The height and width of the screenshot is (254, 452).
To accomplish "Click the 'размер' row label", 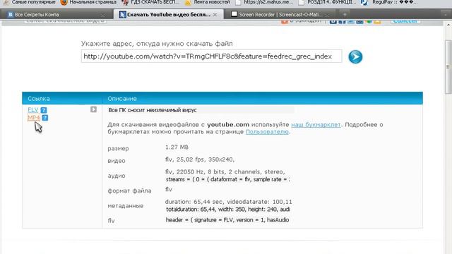I will tap(118, 149).
